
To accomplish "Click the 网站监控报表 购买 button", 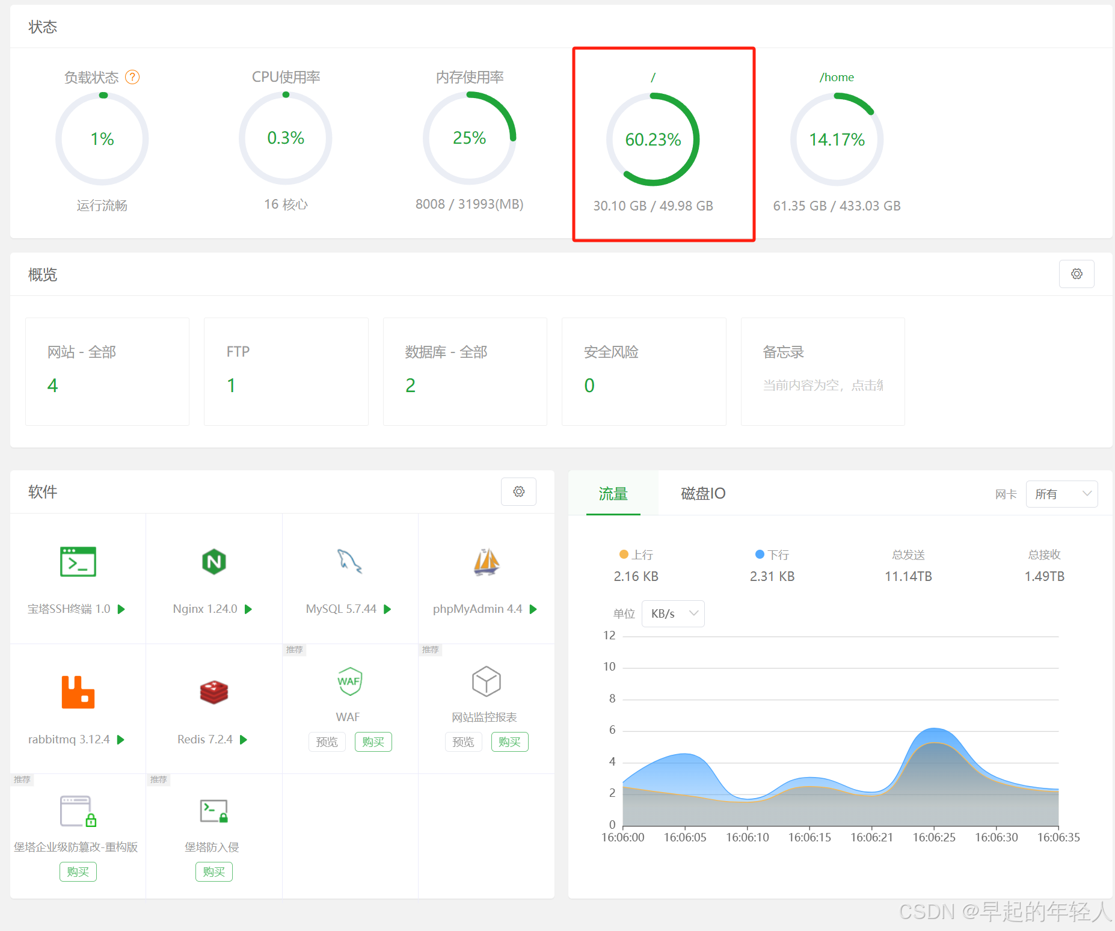I will 510,742.
